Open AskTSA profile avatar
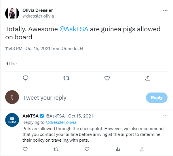173x156 pixels. pos(12,120)
